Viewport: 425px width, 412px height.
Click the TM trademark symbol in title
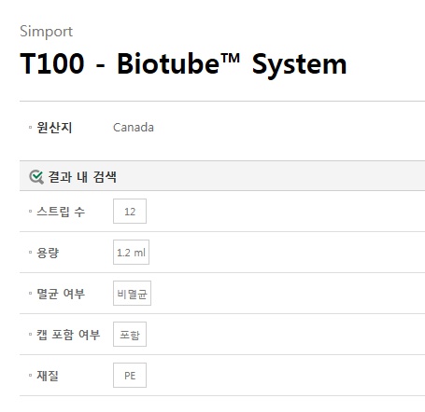click(x=230, y=58)
